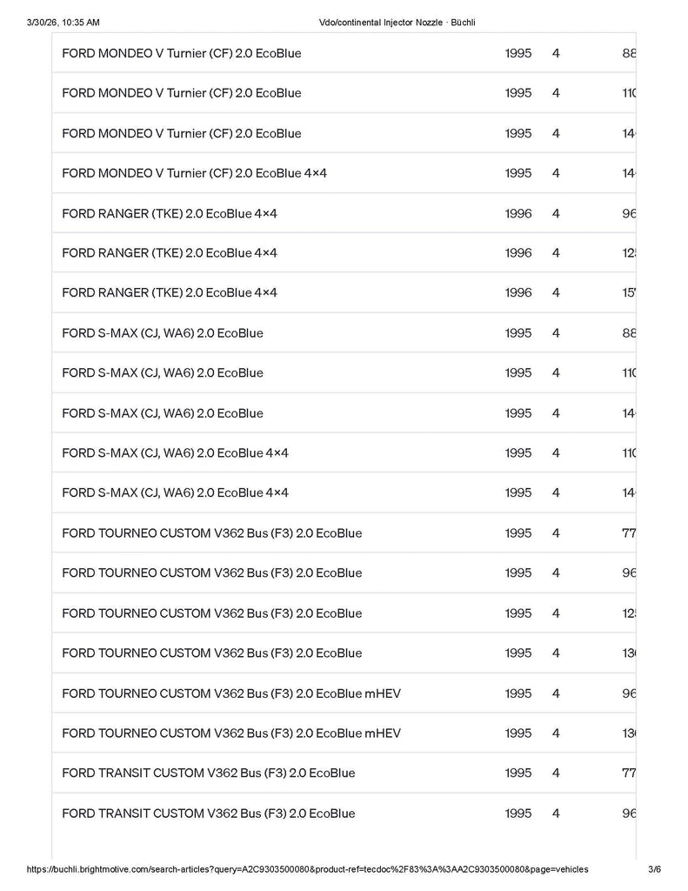Click the Vdo/continental Injector Nozzle page title
Viewport: 688px width, 891px height.
click(x=397, y=23)
